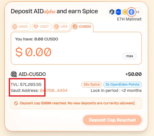Click the CUSDO spiral token icon

click(x=75, y=26)
